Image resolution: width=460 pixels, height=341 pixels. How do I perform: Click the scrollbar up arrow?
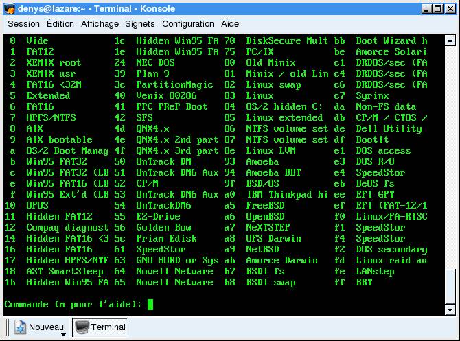click(450, 40)
